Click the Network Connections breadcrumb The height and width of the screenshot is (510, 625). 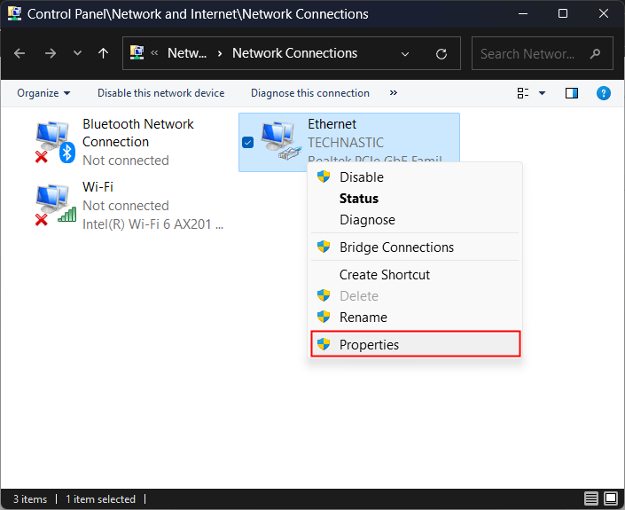tap(294, 53)
